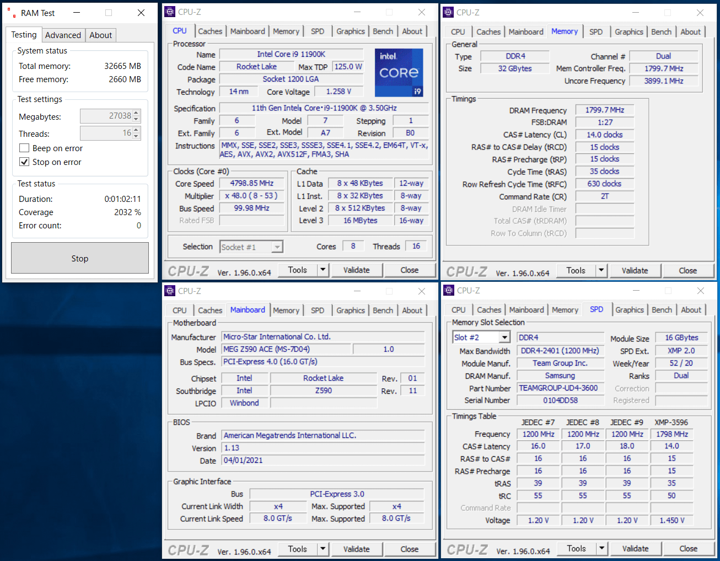Click XMP-3596 frequency 1798 MHz cell
Image resolution: width=720 pixels, height=561 pixels.
(671, 434)
